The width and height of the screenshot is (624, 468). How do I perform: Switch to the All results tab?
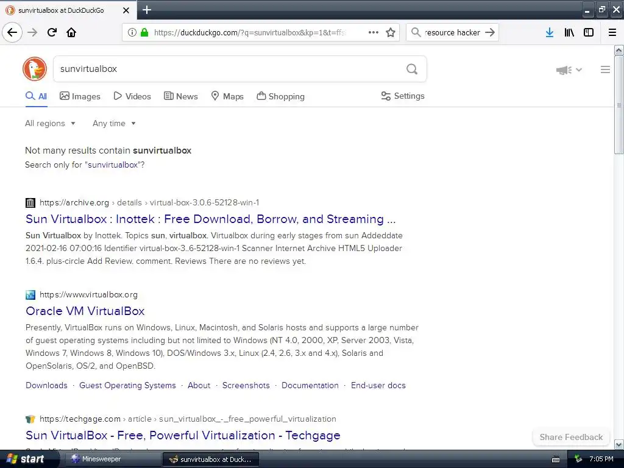tap(36, 96)
